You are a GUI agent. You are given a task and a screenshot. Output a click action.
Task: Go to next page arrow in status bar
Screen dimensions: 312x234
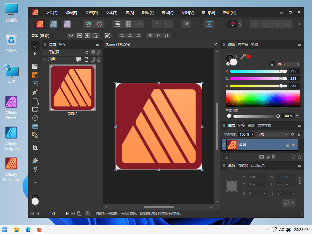[x=67, y=214]
